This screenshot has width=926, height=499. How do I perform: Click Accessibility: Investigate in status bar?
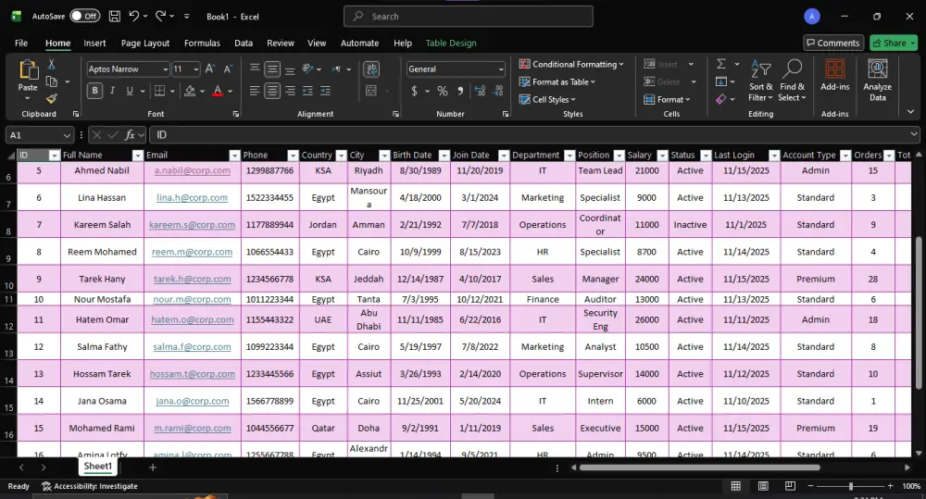(x=90, y=486)
